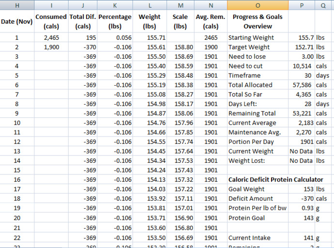The image size is (334, 248).
Task: Click empty Consumed cell for date 3
Action: pyautogui.click(x=51, y=57)
